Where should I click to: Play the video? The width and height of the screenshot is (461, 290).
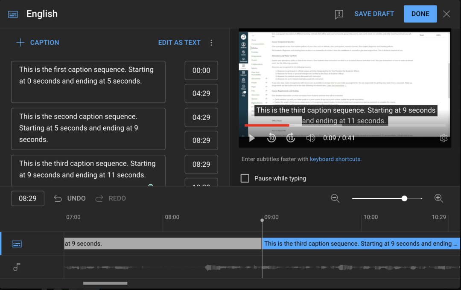[252, 138]
